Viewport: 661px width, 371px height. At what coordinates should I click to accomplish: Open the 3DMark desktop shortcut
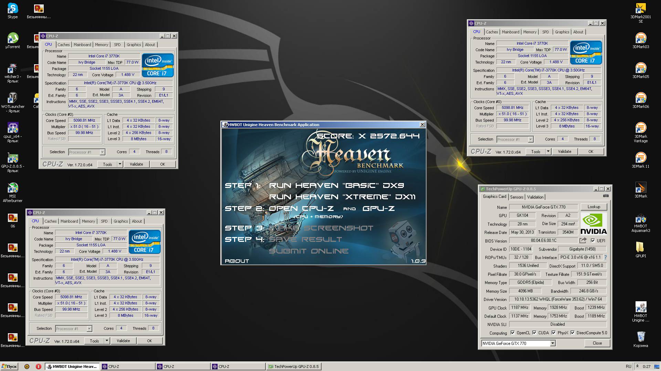(x=640, y=190)
